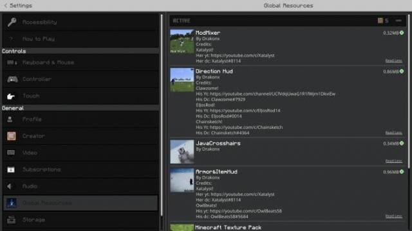This screenshot has width=412, height=231.
Task: Click the Touch hand icon
Action: pos(11,96)
